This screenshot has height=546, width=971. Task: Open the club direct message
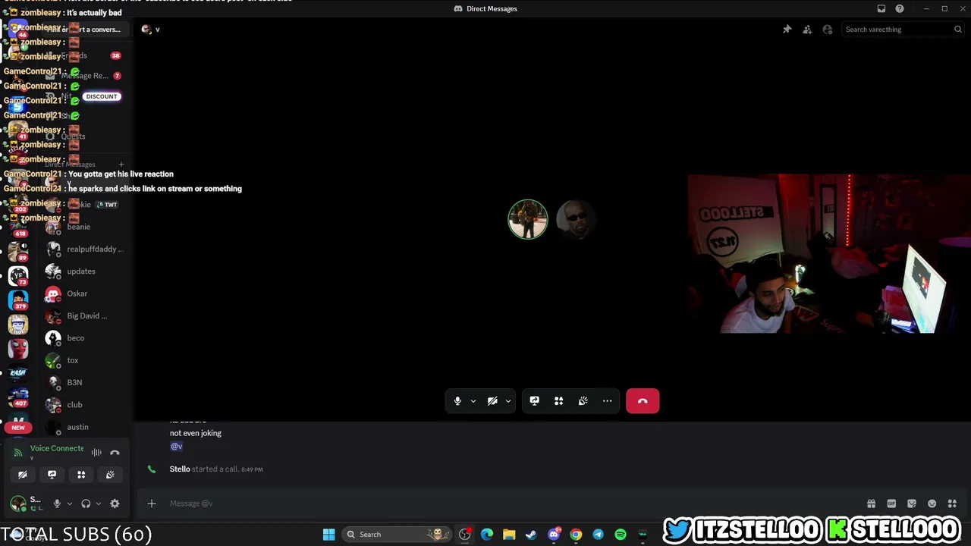[x=83, y=405]
